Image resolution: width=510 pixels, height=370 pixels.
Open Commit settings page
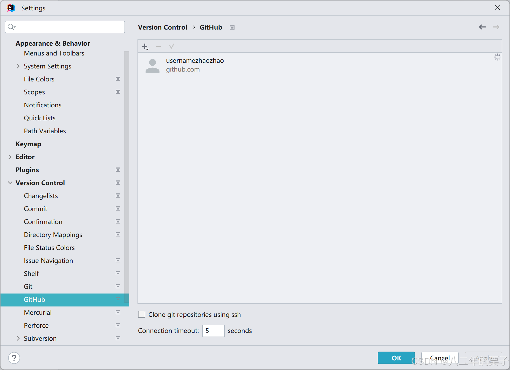[36, 209]
